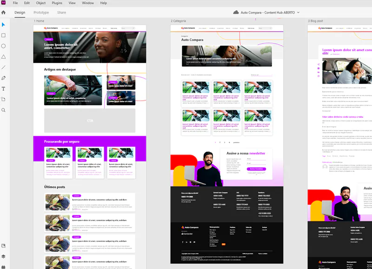Screen dimensions: 372x269
Task: Select the Rectangle tool
Action: click(x=3, y=35)
